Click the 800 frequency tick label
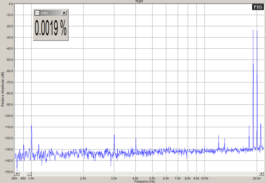266x183 pixels. pos(14,178)
